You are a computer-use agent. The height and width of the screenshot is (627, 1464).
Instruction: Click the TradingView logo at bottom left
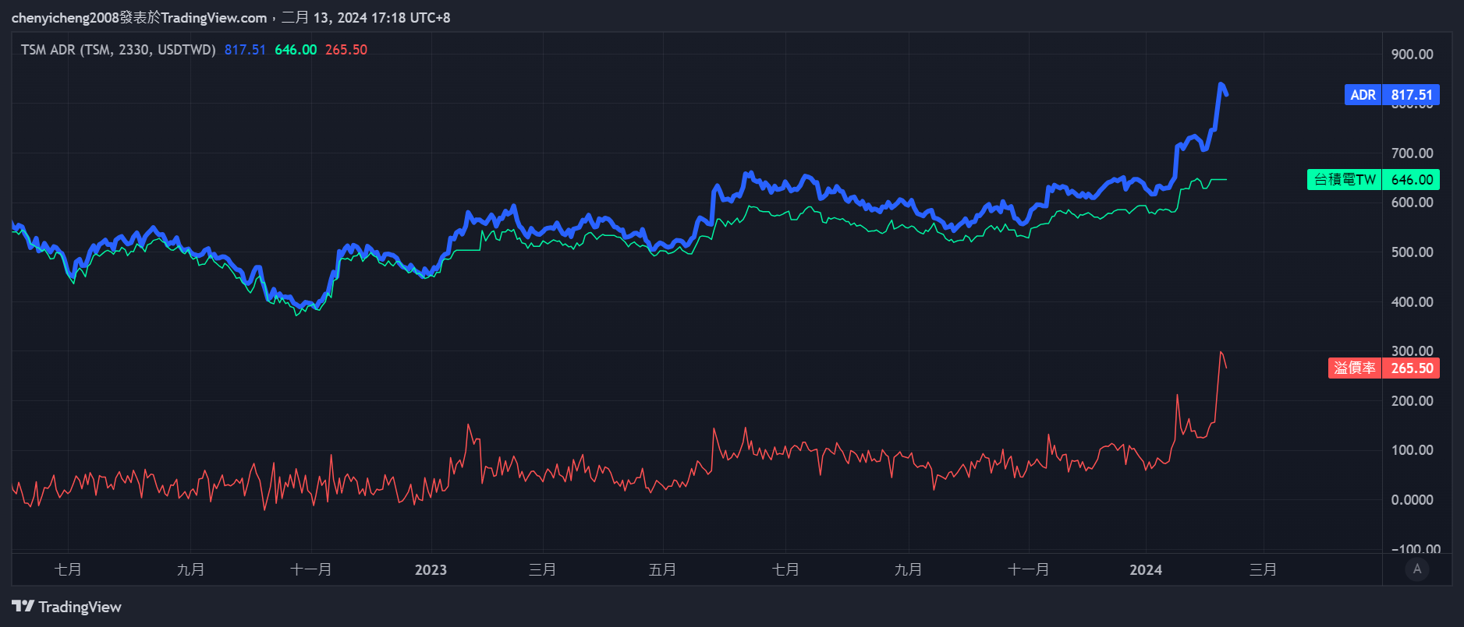click(67, 607)
